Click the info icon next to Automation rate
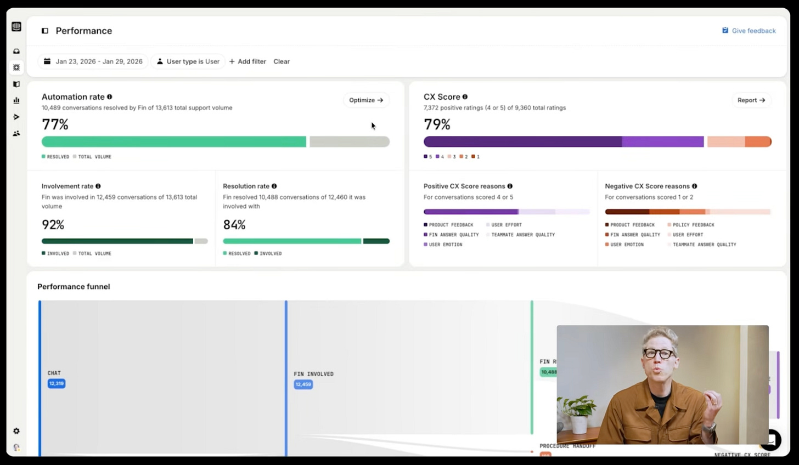Screen dimensions: 799x465 [109, 97]
